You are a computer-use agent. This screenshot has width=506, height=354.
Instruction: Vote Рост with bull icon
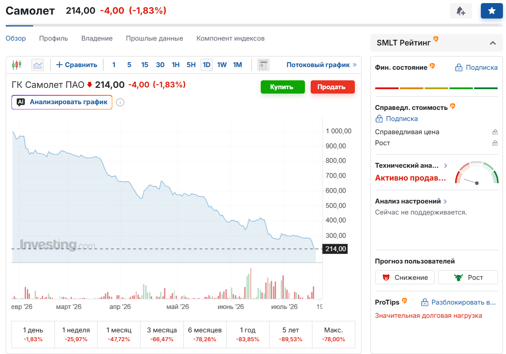click(x=468, y=277)
